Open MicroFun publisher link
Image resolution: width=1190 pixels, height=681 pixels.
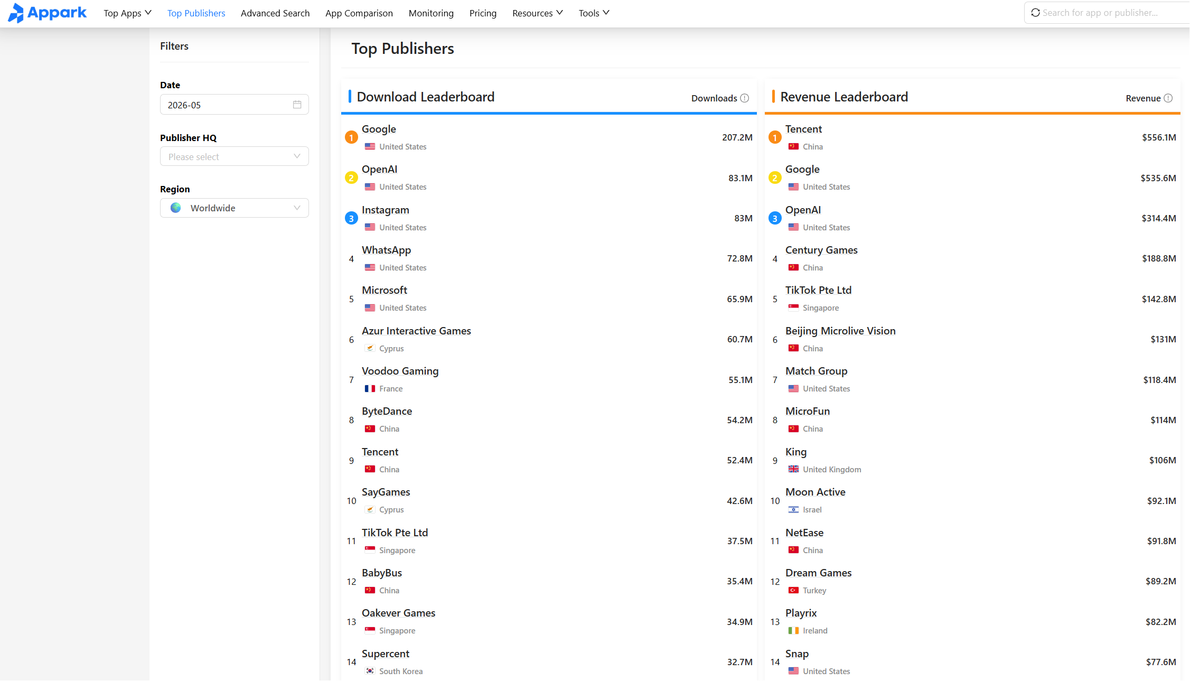808,411
